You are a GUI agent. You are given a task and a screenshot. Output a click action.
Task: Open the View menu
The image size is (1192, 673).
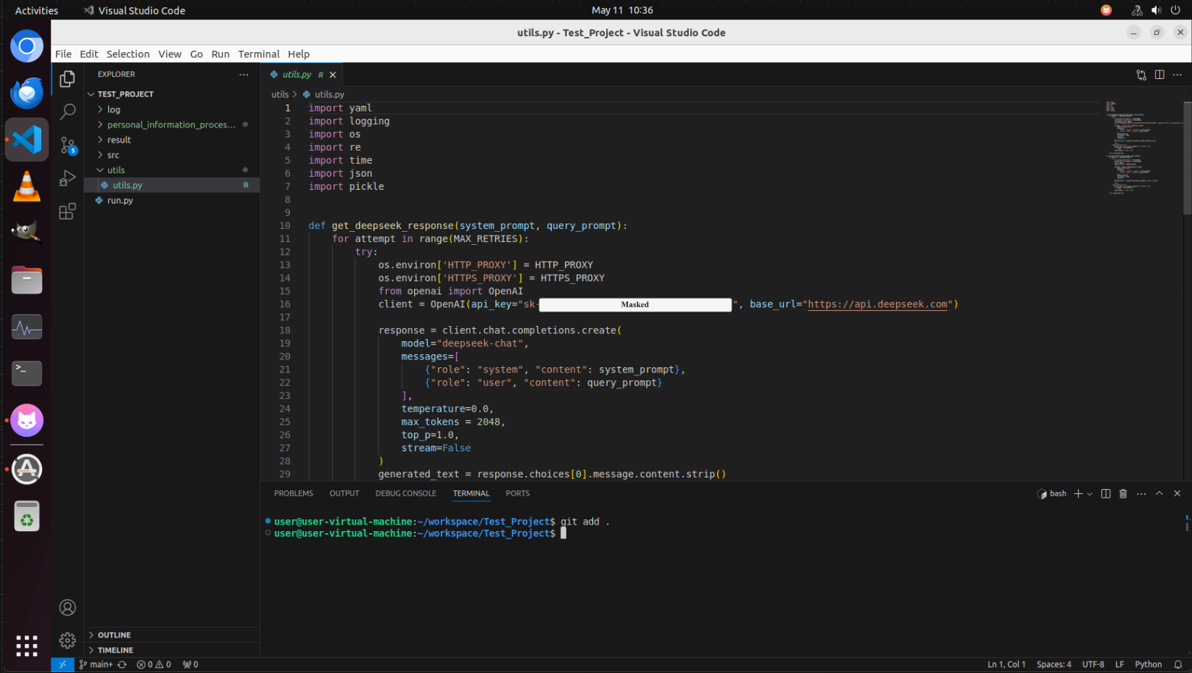point(170,54)
